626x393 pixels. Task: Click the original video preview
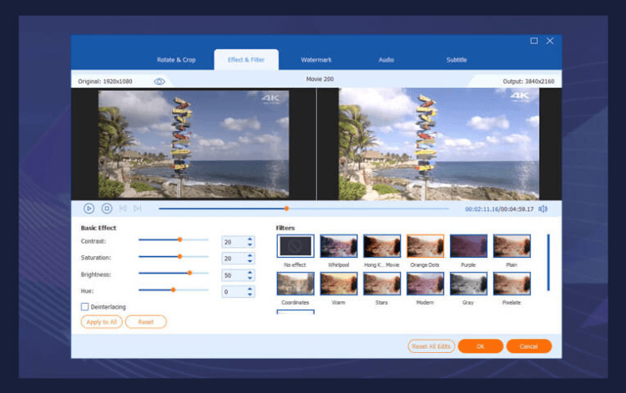pos(194,144)
